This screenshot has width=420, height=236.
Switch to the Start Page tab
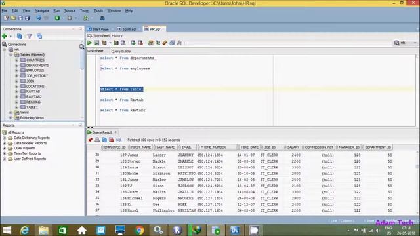[x=98, y=29]
